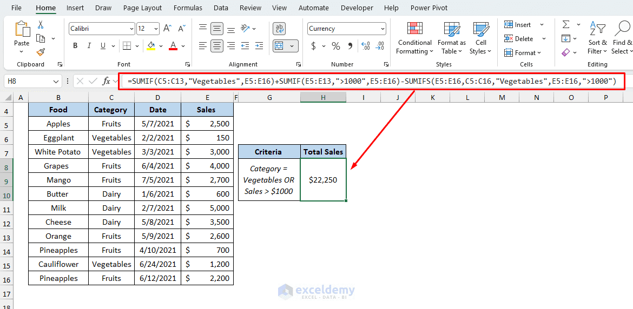Switch to the Formulas tab
The height and width of the screenshot is (309, 633).
188,8
